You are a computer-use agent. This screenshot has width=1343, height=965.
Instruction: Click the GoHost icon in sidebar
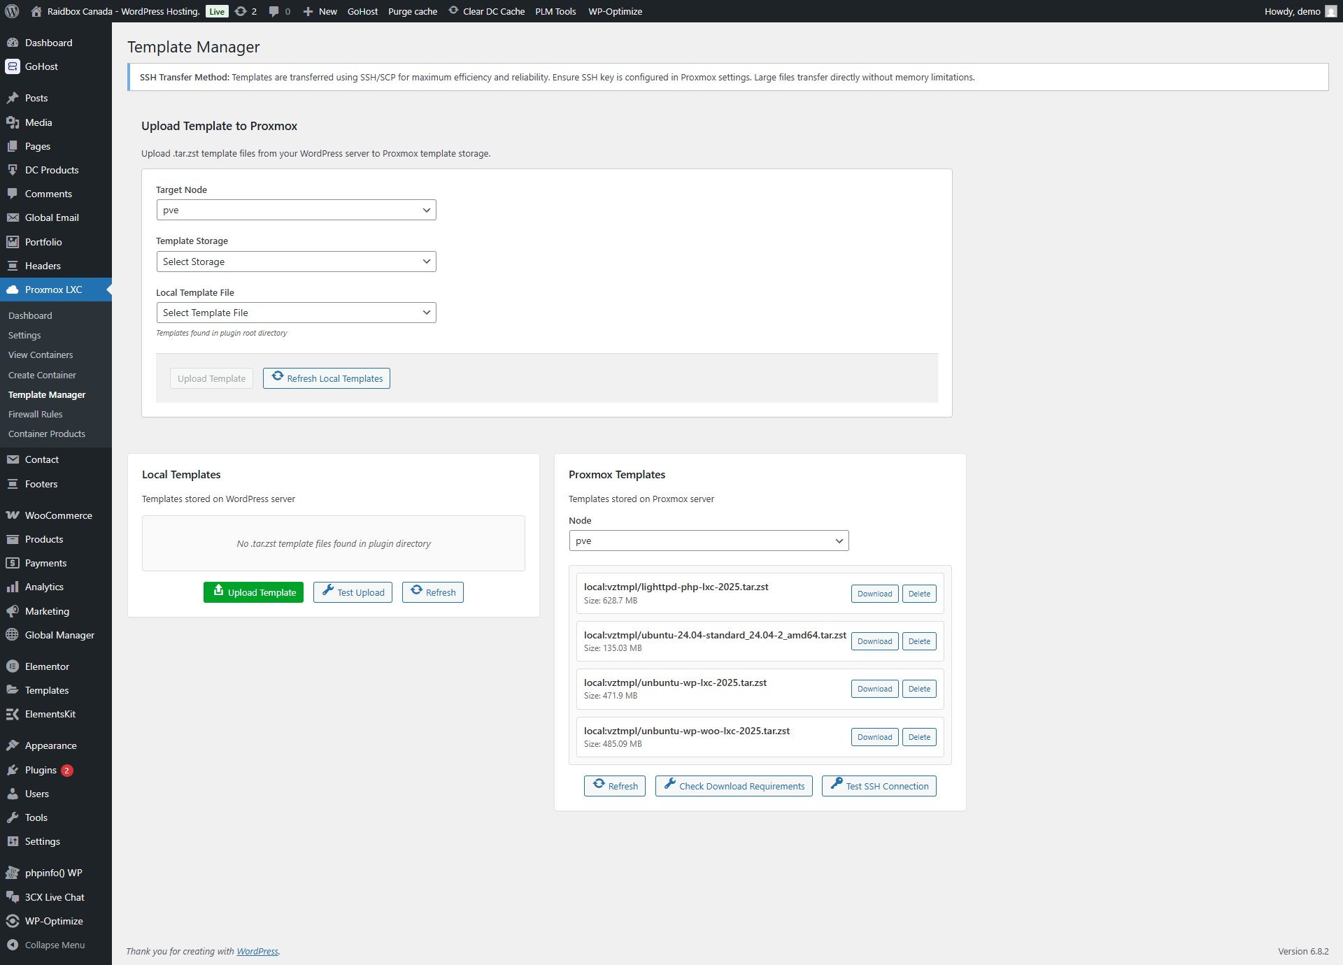tap(13, 66)
